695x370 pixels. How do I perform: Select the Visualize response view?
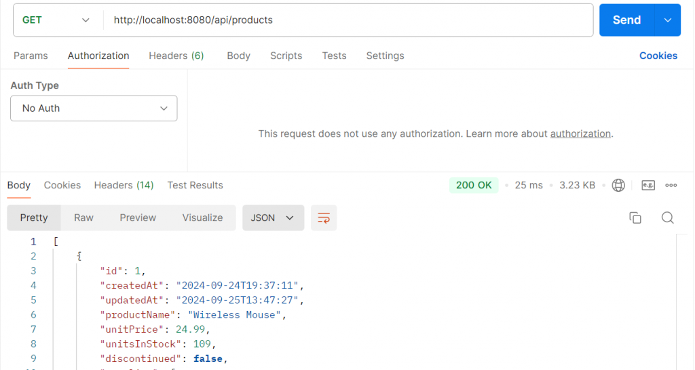[x=202, y=218]
